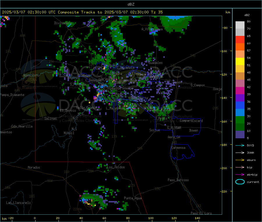Screen dimensions: 262x222
Task: Click the Punta_Agua place label
Action: [x=133, y=198]
